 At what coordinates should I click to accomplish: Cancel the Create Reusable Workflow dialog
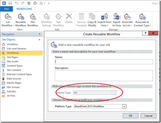(x=148, y=116)
